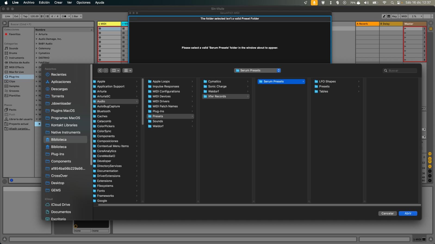This screenshot has width=435, height=244.
Task: Open Crear menu
Action: [58, 2]
